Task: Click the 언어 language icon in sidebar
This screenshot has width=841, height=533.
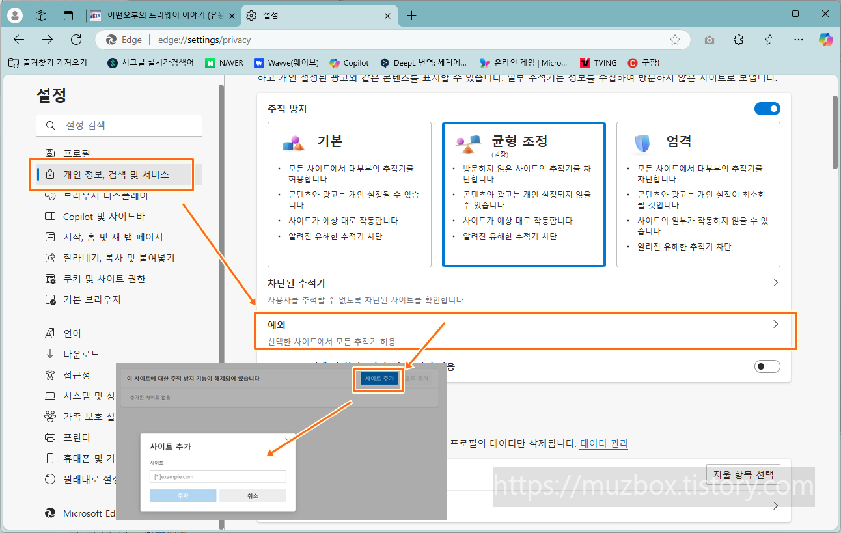Action: coord(50,333)
